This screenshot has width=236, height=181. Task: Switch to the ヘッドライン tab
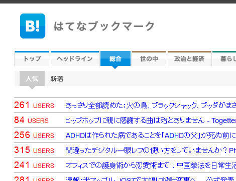pos(75,58)
